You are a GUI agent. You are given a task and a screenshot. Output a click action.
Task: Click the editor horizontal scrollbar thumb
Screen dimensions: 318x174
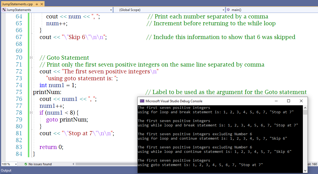(x=106, y=164)
